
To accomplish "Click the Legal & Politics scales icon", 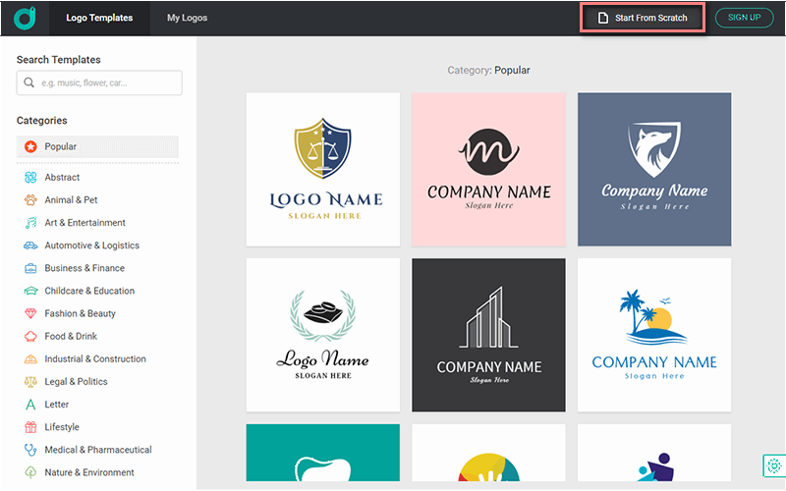I will (x=30, y=382).
